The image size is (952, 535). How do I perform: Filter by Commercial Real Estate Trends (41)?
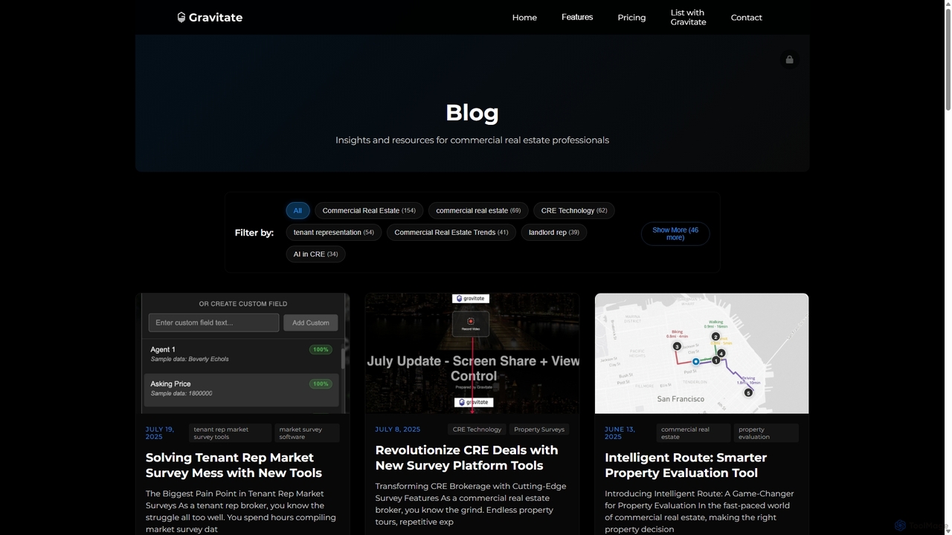pyautogui.click(x=451, y=233)
